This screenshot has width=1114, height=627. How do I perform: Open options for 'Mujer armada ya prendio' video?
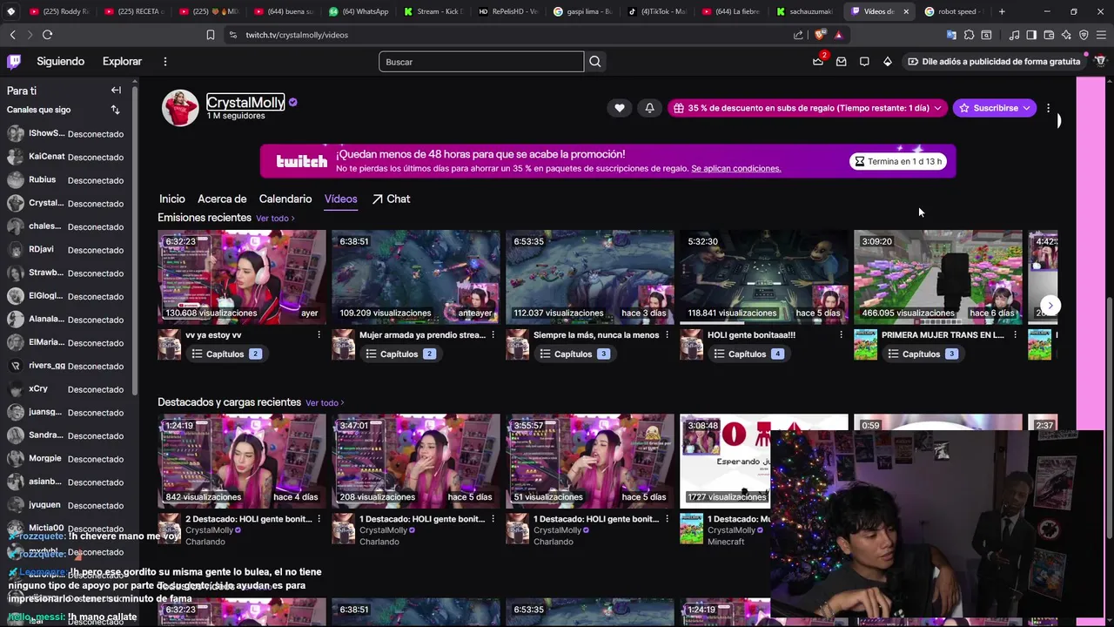point(493,334)
